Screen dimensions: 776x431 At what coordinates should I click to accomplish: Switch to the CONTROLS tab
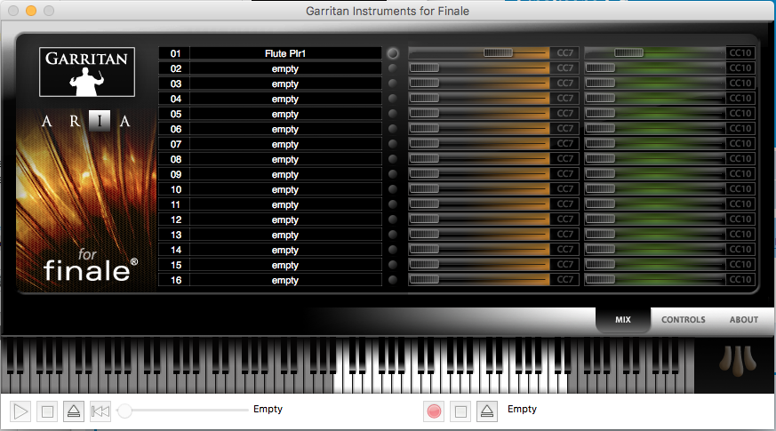[x=683, y=320]
